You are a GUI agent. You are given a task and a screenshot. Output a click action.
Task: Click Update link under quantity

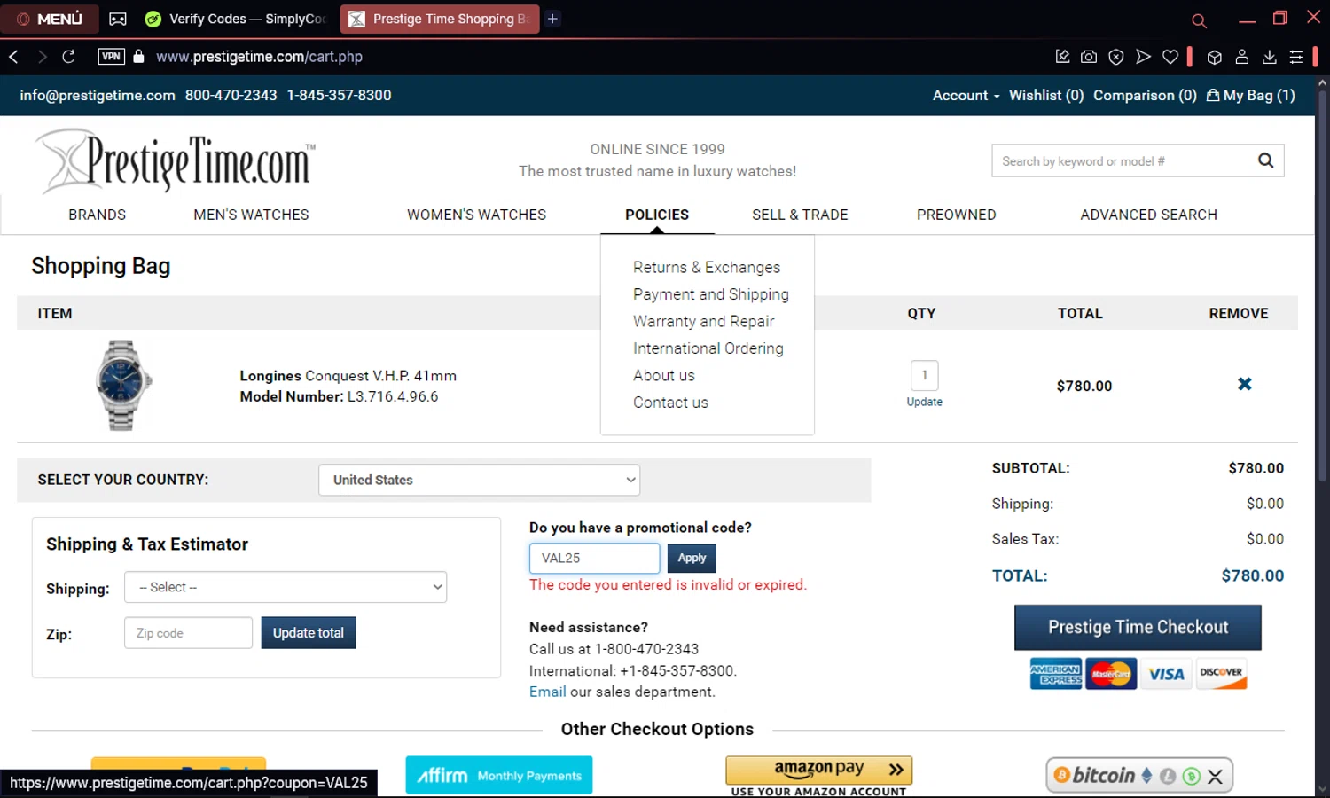[924, 402]
